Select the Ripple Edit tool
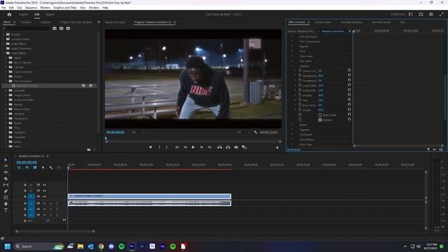The image size is (448, 252). (x=6, y=172)
